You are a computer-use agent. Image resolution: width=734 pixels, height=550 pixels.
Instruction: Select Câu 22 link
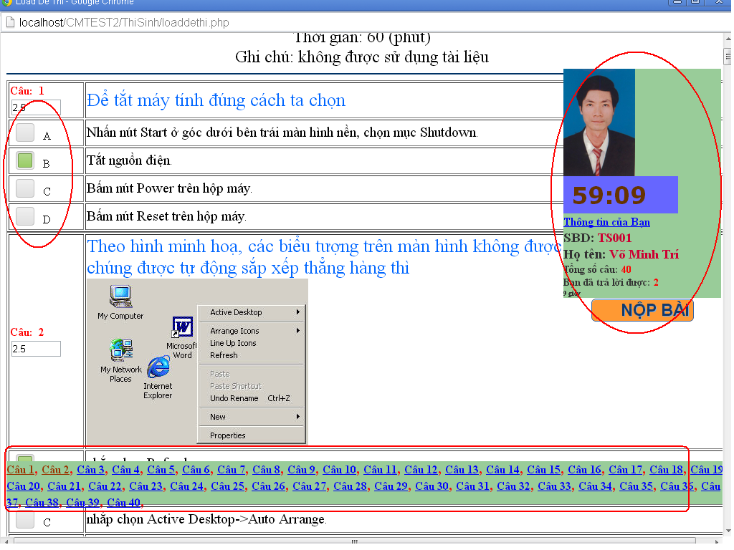pos(105,486)
